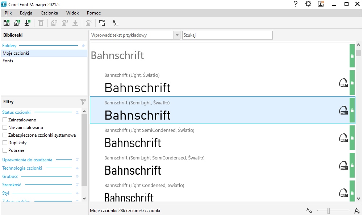Toggle the Duplikaty checkbox
Screen dimensions: 363x216
pos(5,142)
